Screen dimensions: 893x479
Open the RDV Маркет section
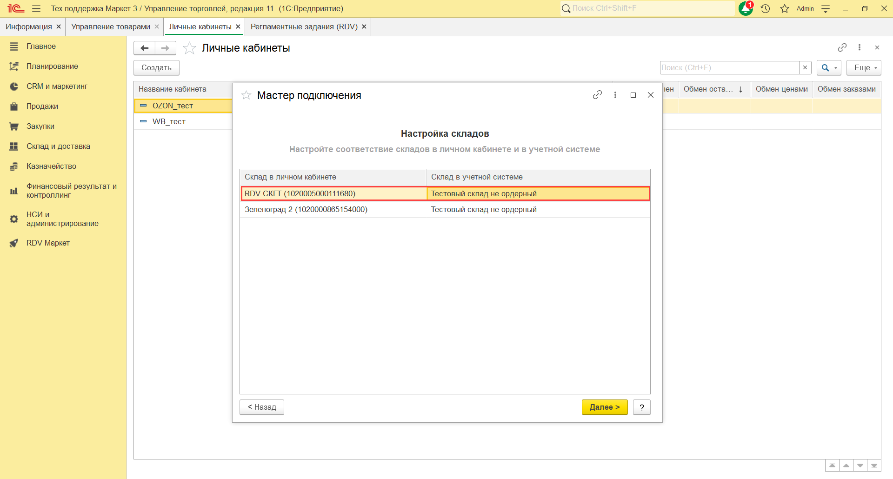pyautogui.click(x=48, y=243)
